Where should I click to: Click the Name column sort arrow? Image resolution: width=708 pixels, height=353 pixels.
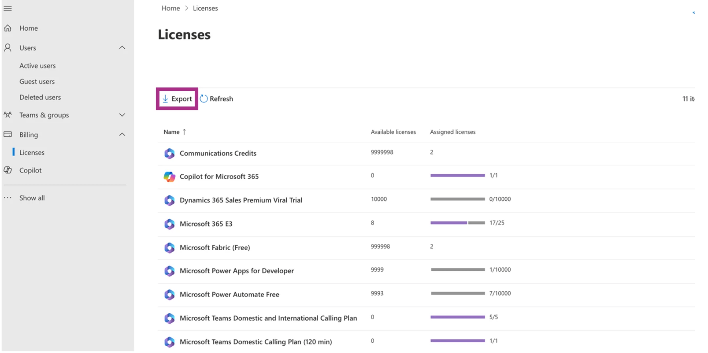(184, 132)
